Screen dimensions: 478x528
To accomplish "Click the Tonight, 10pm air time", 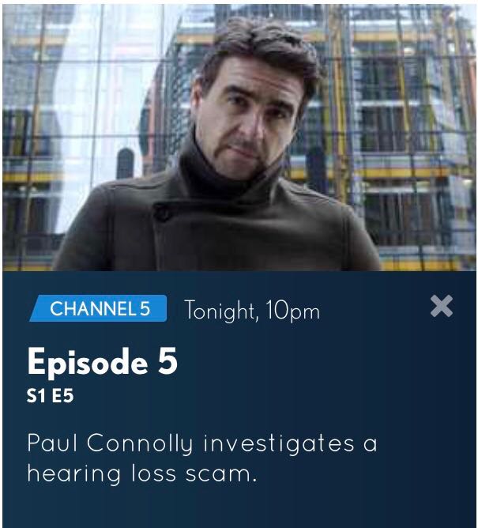I will (x=252, y=310).
